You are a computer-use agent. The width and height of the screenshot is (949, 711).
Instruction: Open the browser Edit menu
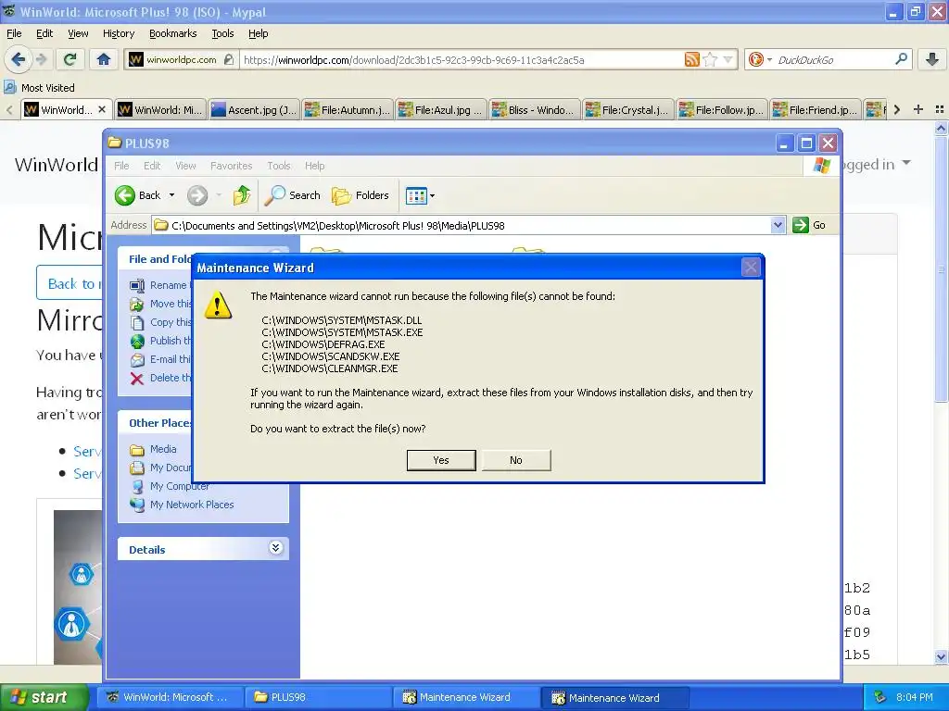point(44,33)
